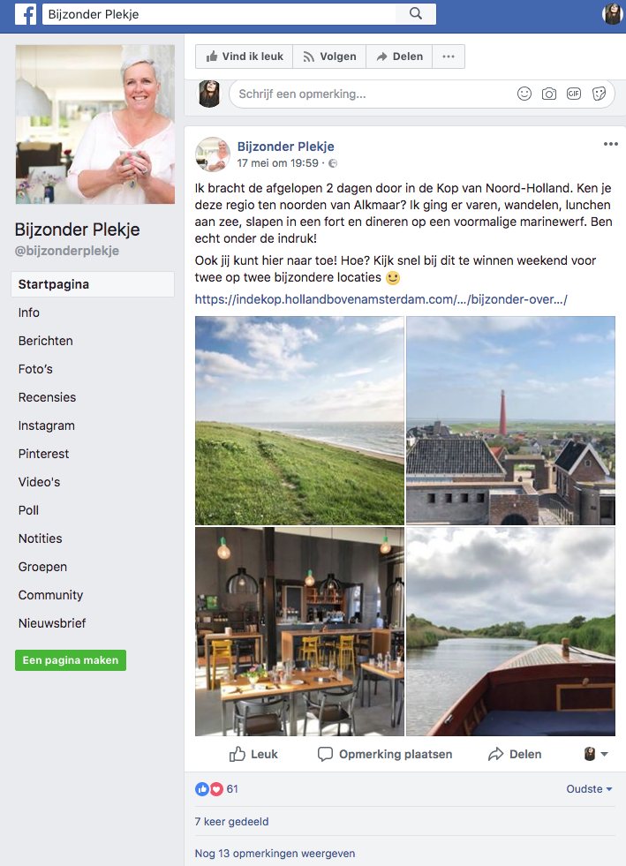The width and height of the screenshot is (626, 866).
Task: Open the Oudste comment sort dropdown
Action: 589,789
